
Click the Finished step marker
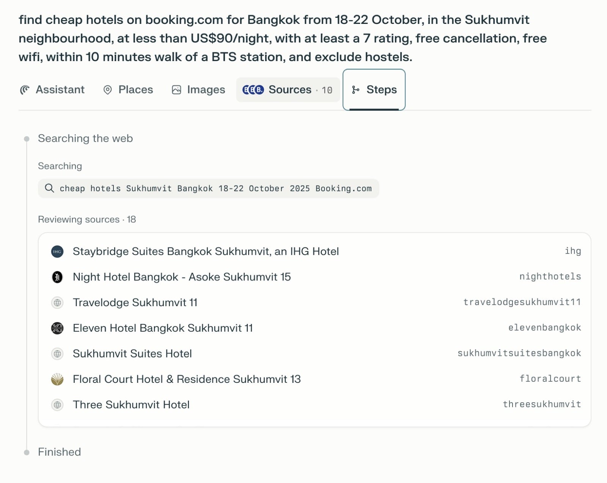tap(27, 452)
